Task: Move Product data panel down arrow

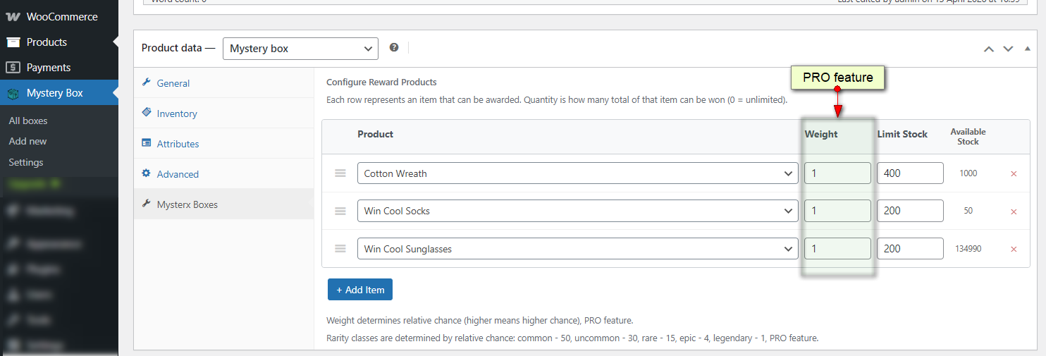Action: point(1008,49)
